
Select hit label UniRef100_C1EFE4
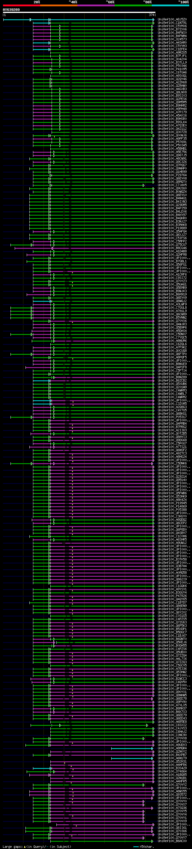tap(172, 49)
